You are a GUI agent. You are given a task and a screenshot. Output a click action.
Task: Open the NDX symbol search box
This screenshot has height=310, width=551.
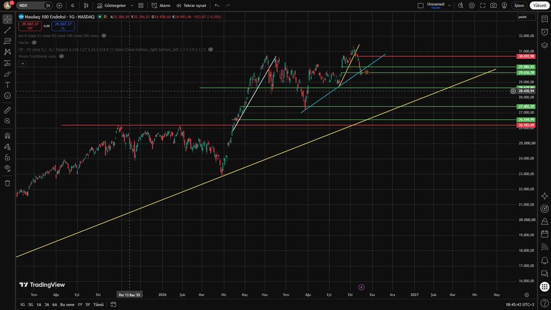35,6
